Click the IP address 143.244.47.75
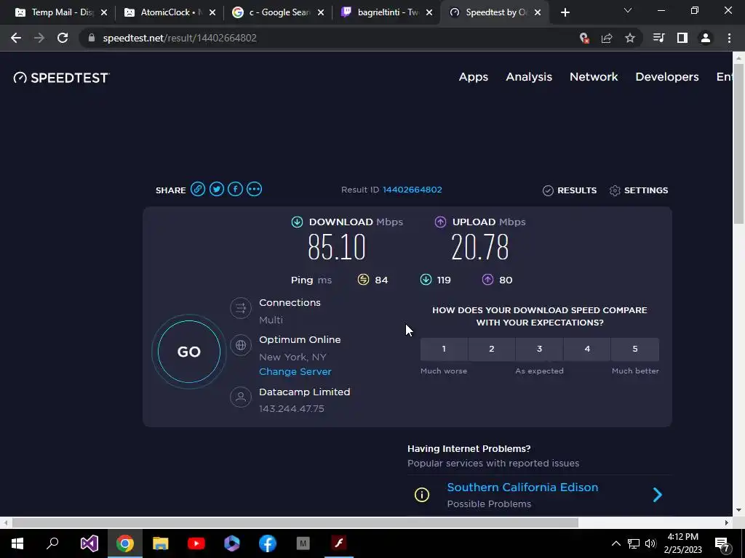This screenshot has width=745, height=558. (x=291, y=408)
